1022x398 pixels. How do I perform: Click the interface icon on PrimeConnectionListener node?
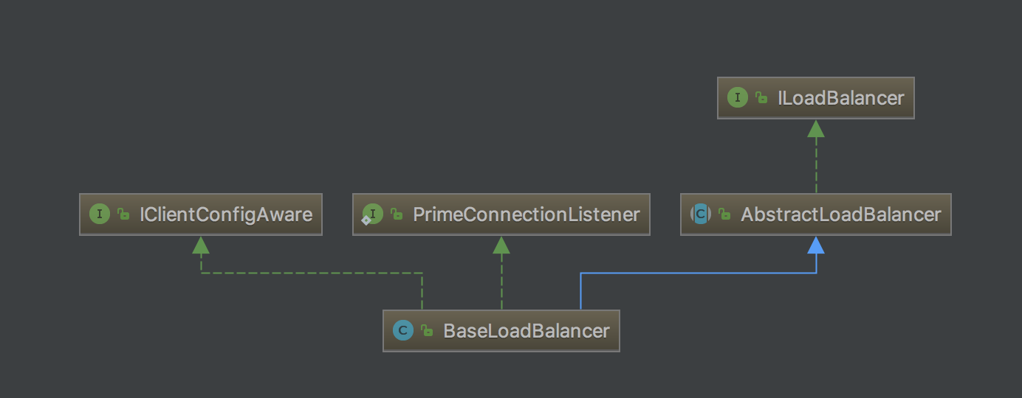pyautogui.click(x=373, y=214)
